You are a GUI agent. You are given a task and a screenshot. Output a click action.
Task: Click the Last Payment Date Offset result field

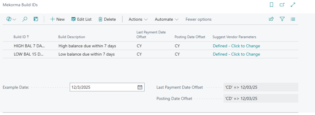pos(261,87)
